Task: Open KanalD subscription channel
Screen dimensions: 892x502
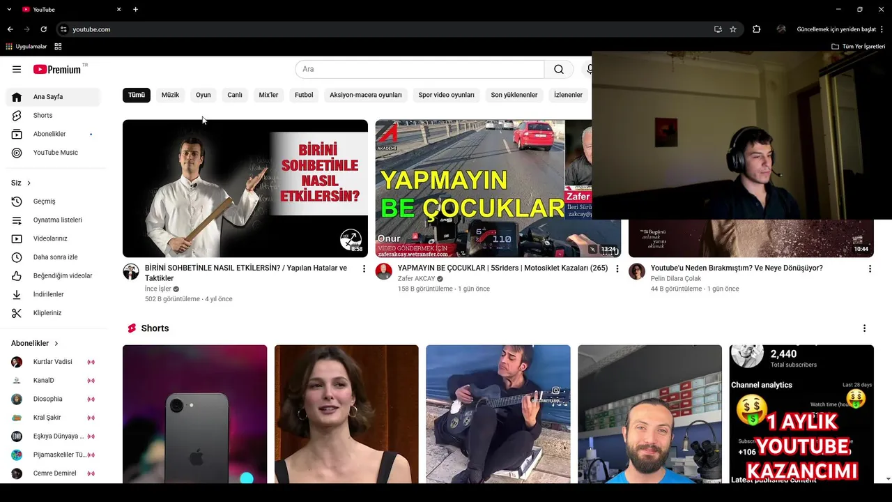Action: tap(53, 381)
